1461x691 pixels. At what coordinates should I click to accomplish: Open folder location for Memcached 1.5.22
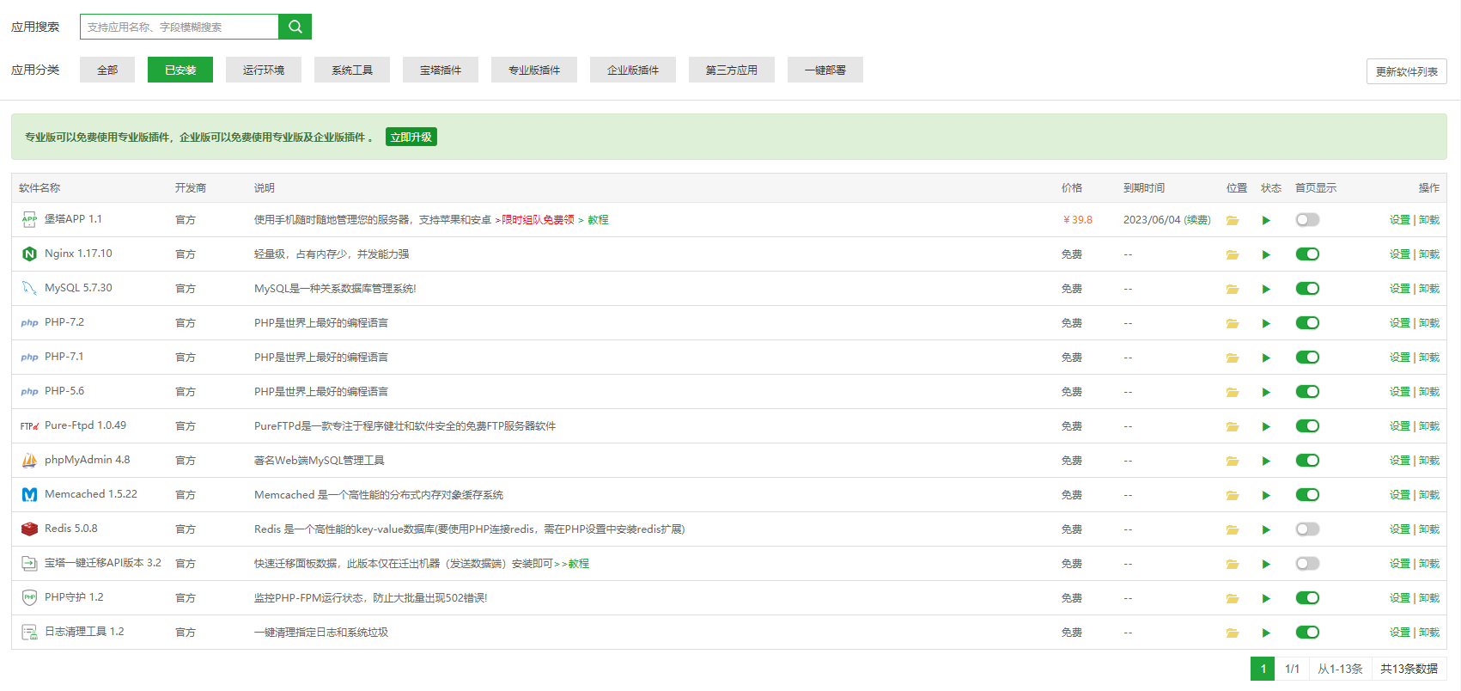pyautogui.click(x=1233, y=495)
